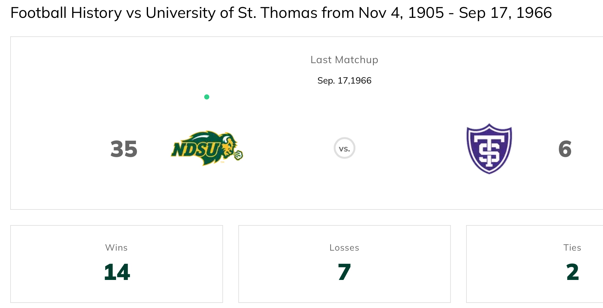Select NDSU's score of 35

(x=124, y=149)
